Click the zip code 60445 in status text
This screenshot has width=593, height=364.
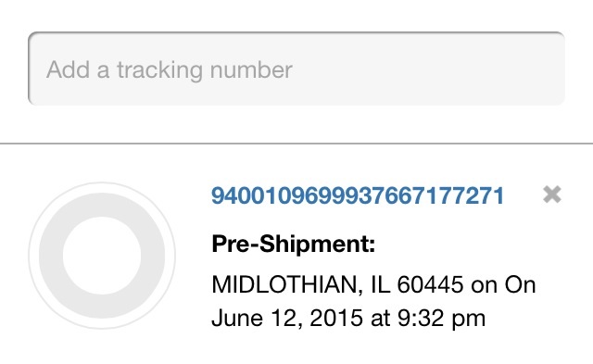(x=430, y=284)
